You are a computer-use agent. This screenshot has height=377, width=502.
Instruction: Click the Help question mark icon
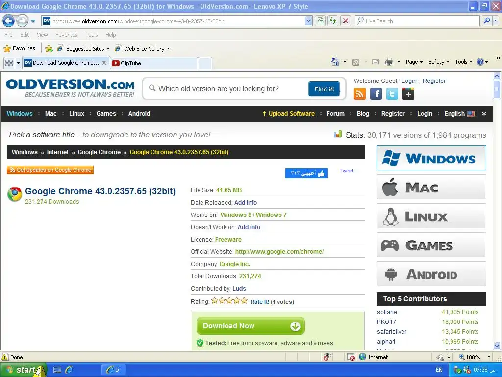point(480,62)
